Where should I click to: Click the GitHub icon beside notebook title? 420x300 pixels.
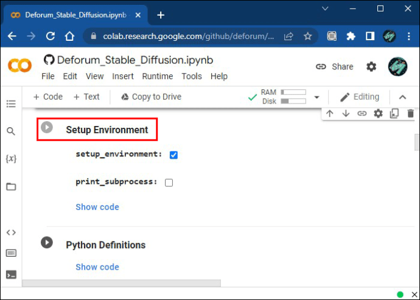tap(49, 60)
